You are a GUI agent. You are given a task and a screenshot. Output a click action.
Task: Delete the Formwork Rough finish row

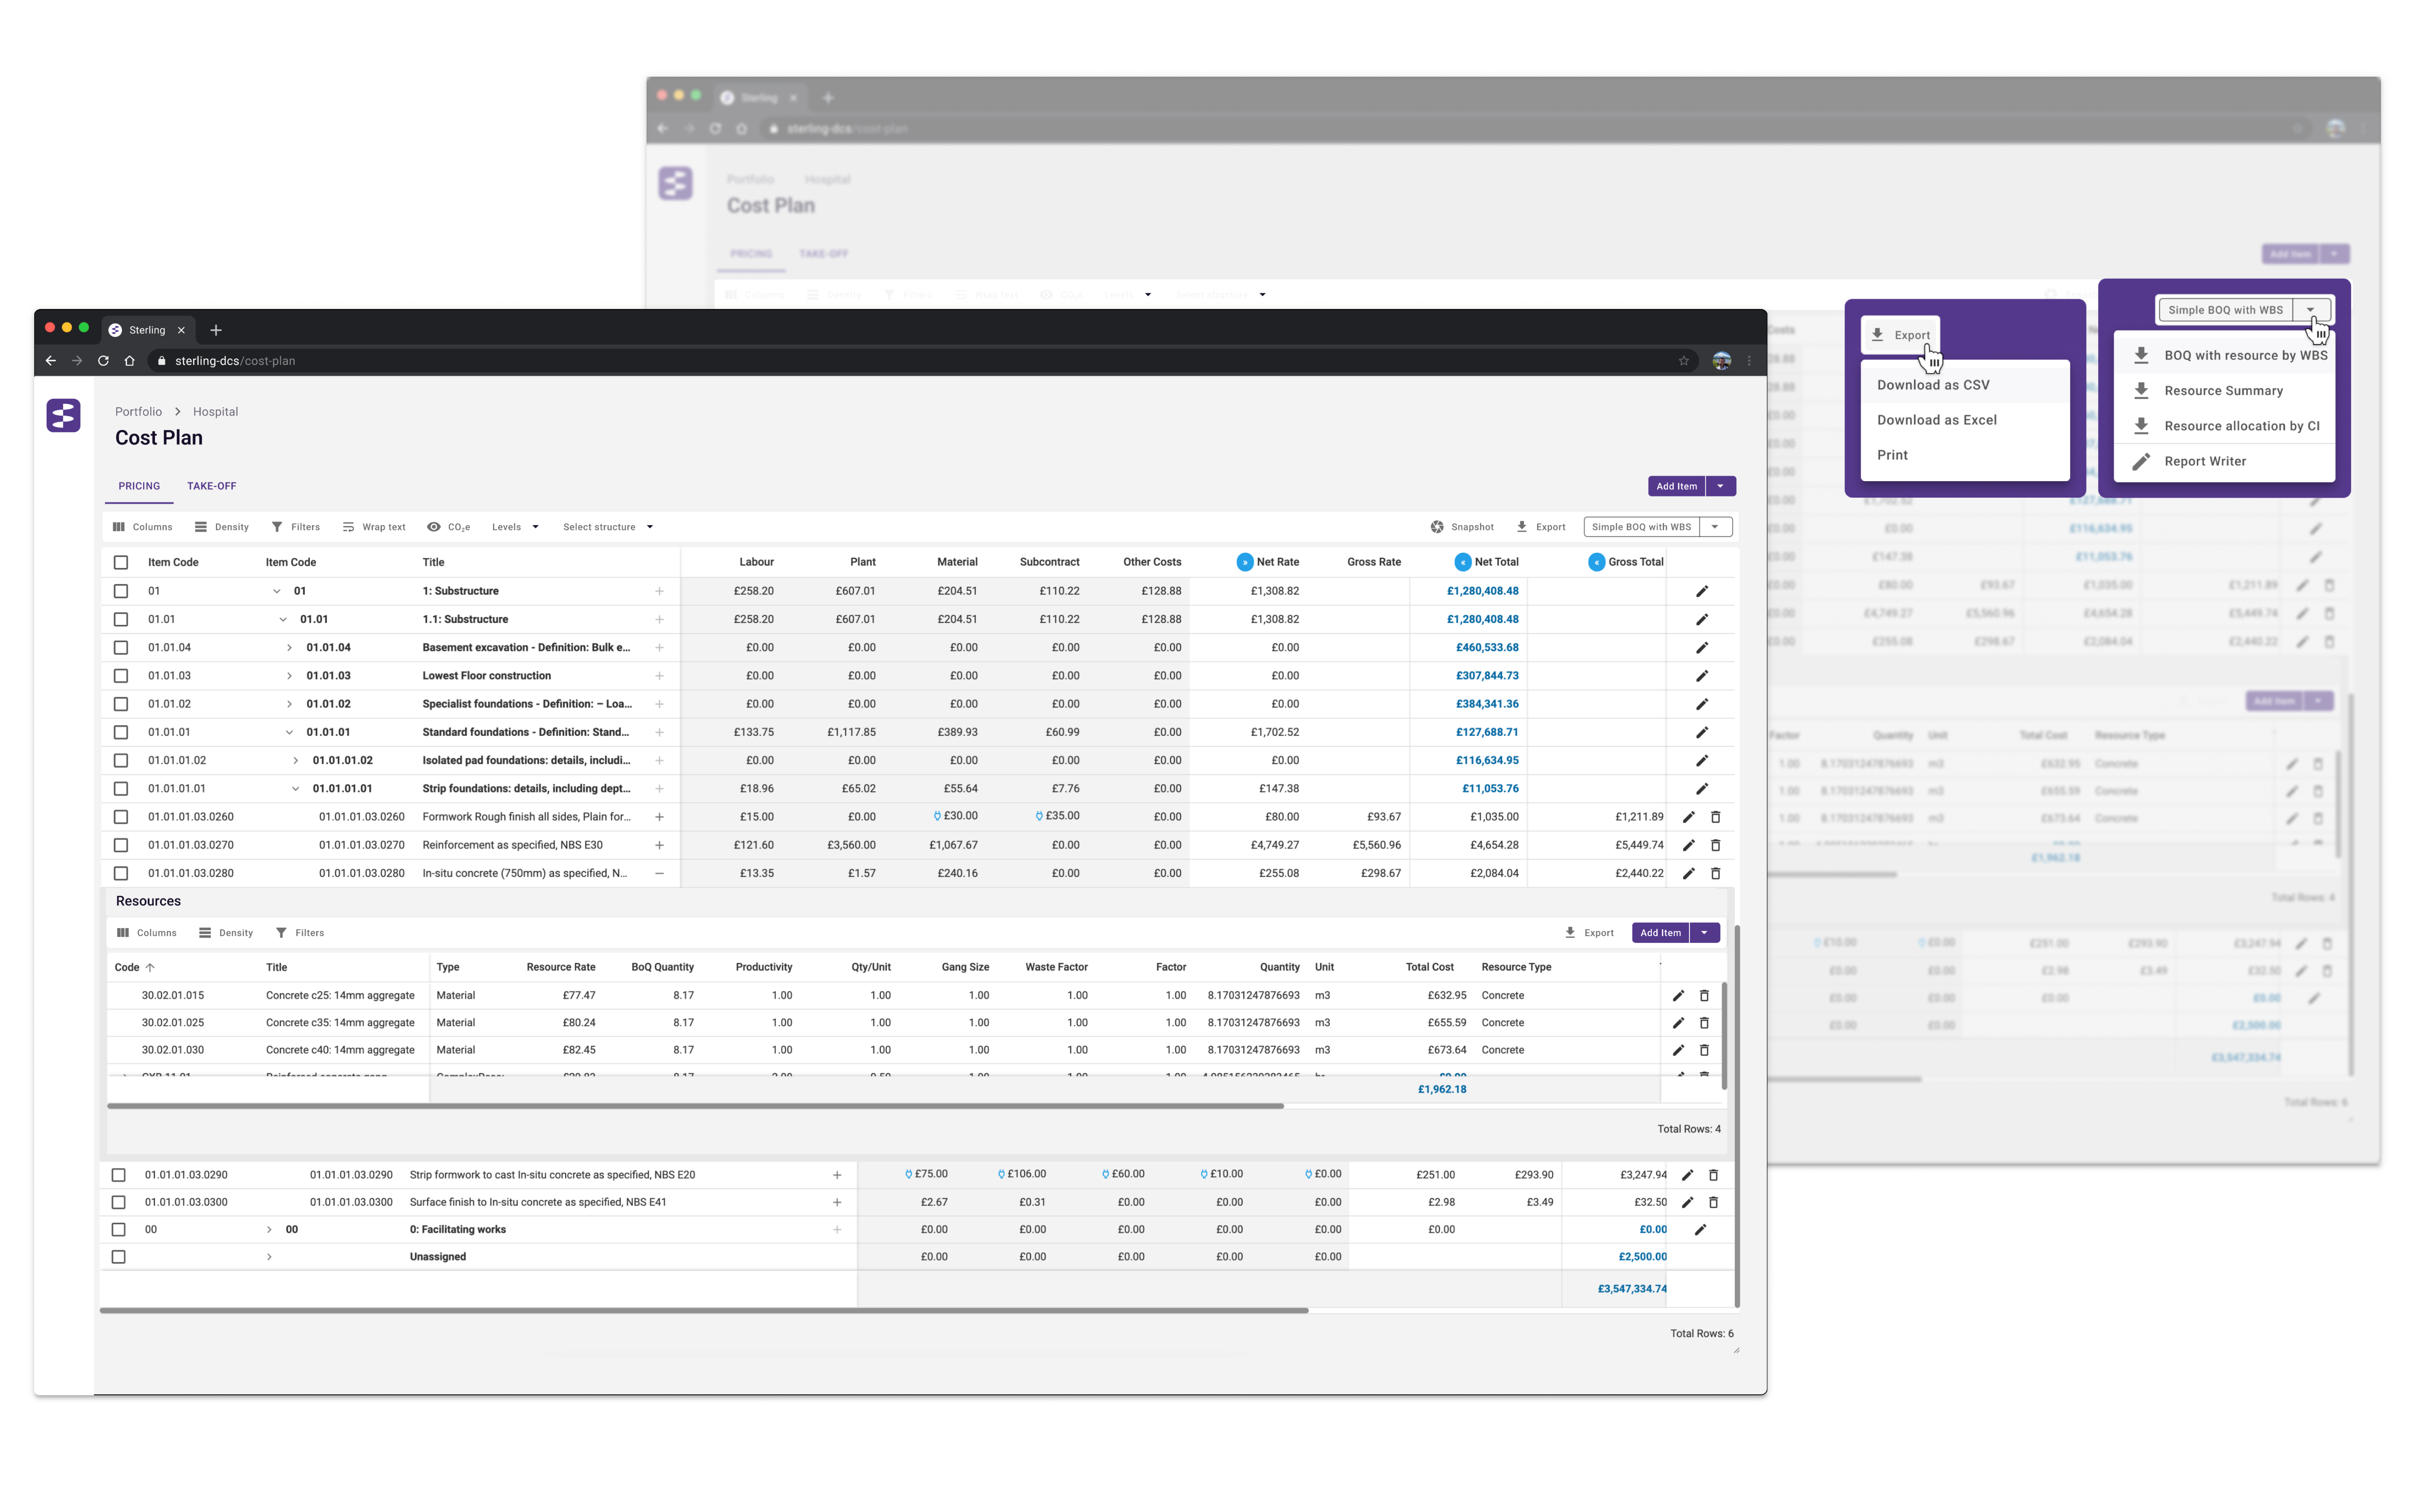1716,817
